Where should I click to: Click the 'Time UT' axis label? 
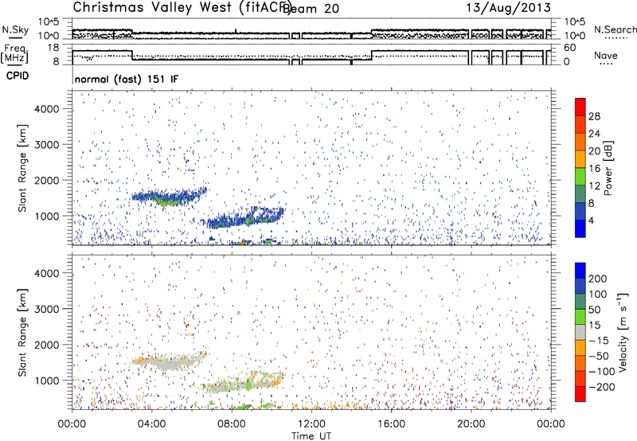(311, 436)
